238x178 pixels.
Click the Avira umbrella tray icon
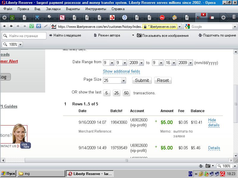[x=223, y=174]
